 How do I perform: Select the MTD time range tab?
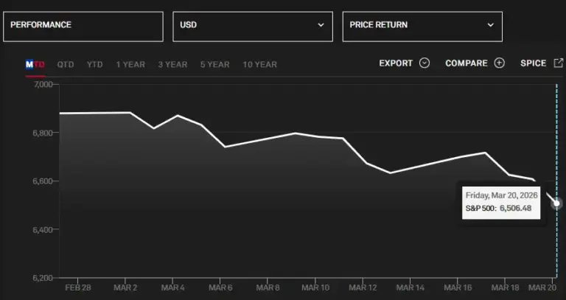point(35,65)
